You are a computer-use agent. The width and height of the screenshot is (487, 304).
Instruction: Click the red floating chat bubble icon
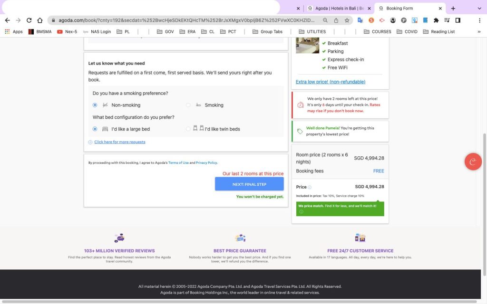click(x=473, y=161)
